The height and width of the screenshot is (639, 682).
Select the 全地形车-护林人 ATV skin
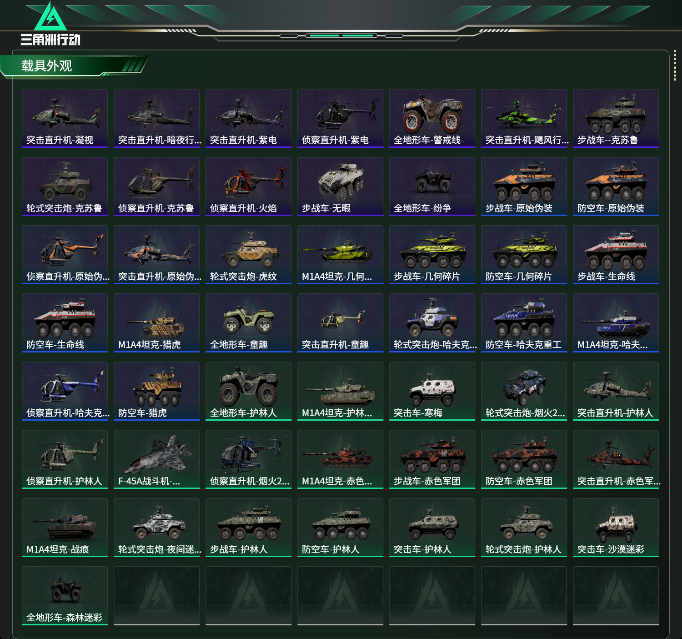pos(249,391)
